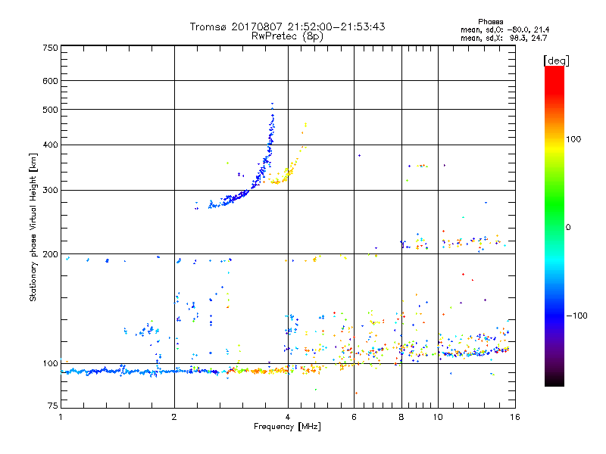606x454 pixels.
Task: Click the colorbar tick label '0'
Action: [568, 228]
